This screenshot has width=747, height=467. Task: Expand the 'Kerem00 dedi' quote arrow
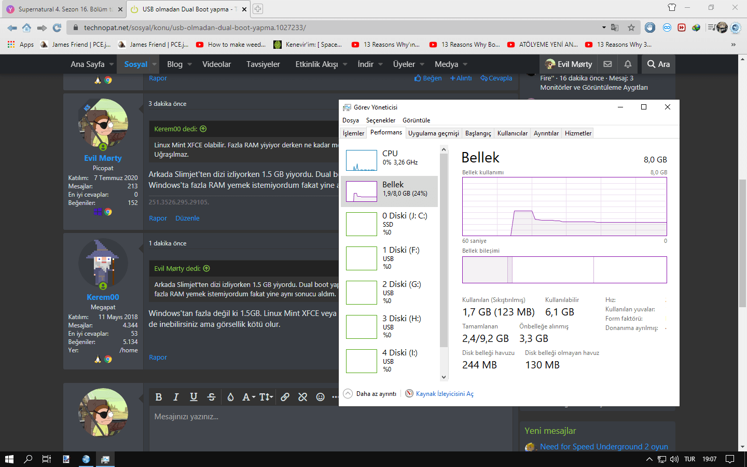(x=203, y=129)
